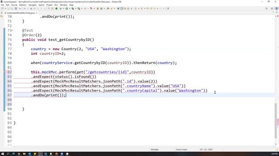Click the Open Type toolbar icon
Screen dimensions: 279x156
(108, 9)
